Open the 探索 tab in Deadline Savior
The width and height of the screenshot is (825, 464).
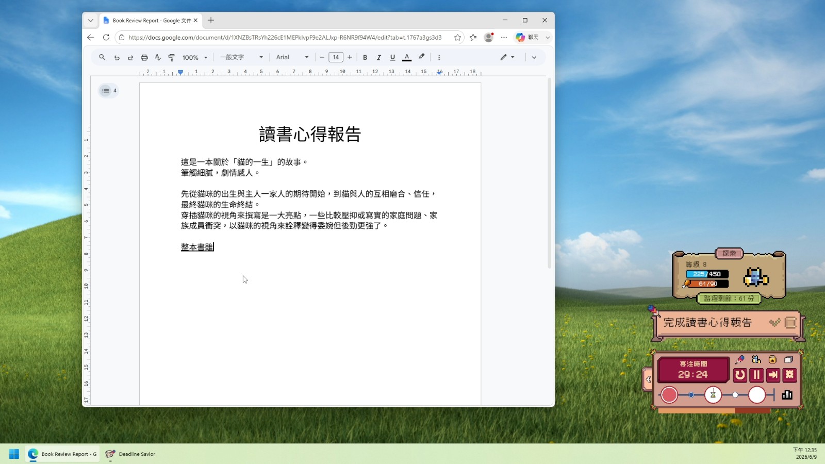729,253
